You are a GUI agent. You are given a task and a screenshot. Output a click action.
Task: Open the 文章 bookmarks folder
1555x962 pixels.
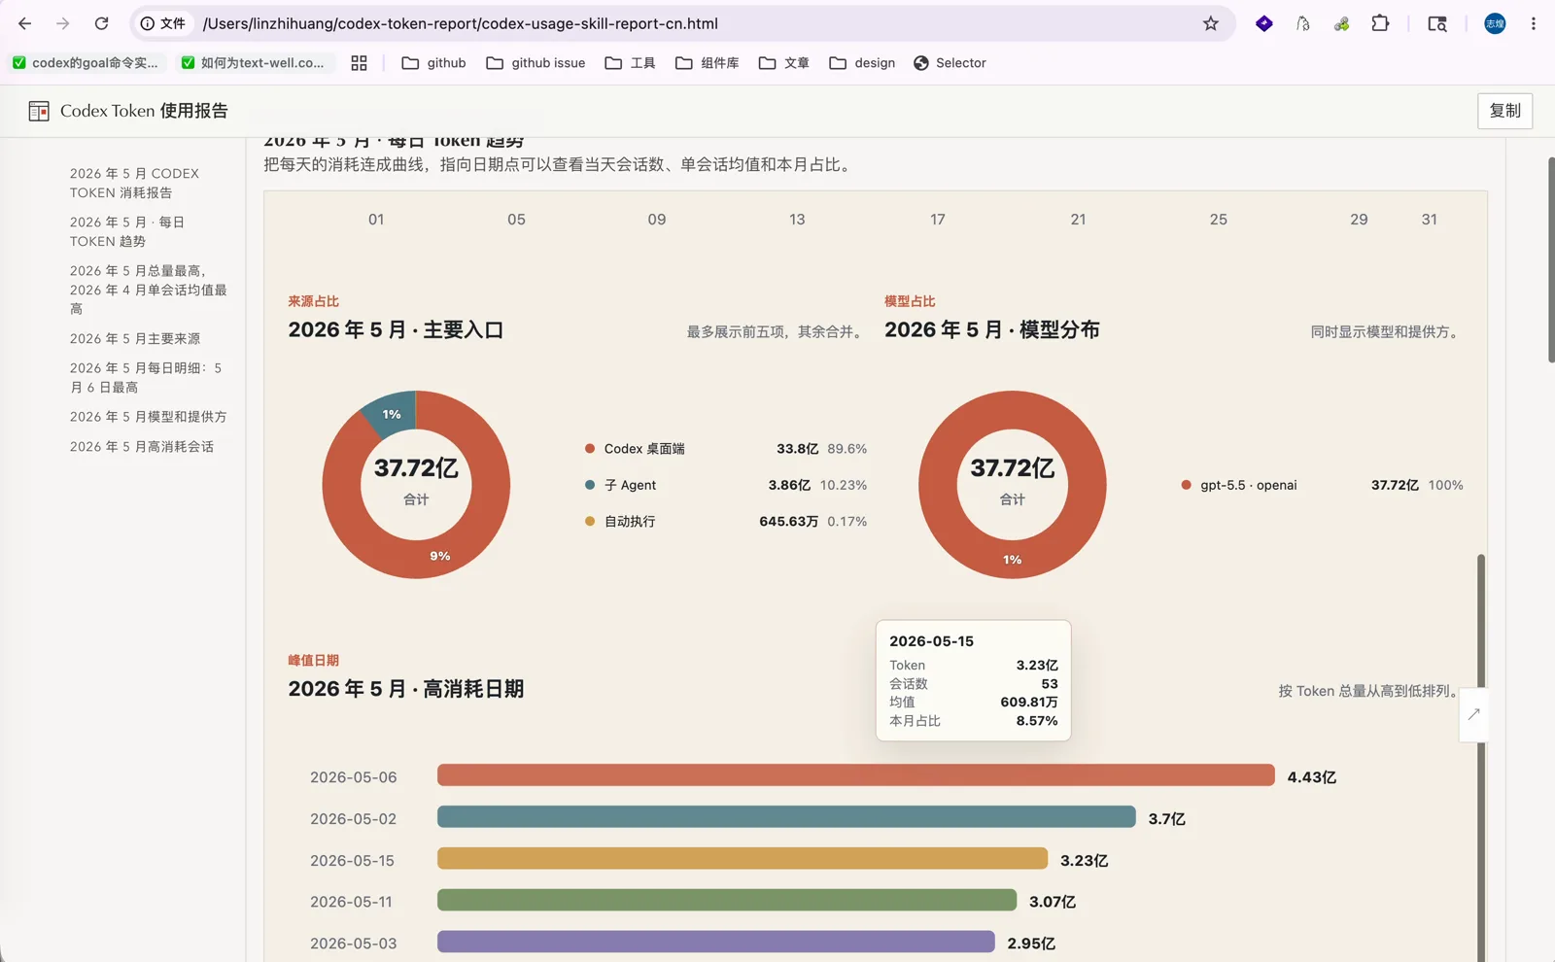783,63
